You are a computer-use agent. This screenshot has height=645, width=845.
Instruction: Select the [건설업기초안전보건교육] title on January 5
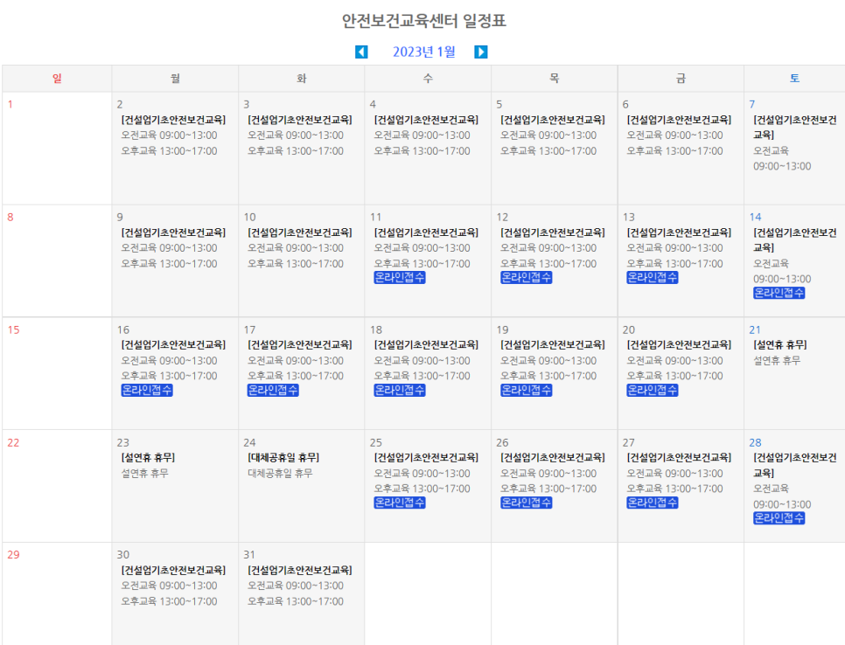coord(552,120)
